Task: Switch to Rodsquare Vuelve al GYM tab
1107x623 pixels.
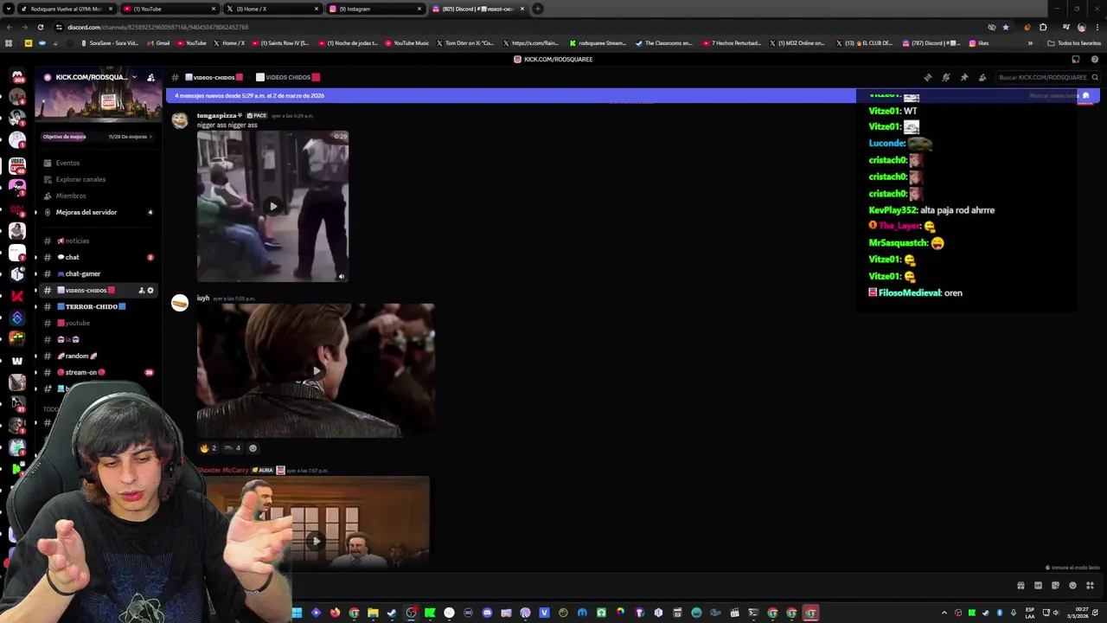Action: pos(67,9)
